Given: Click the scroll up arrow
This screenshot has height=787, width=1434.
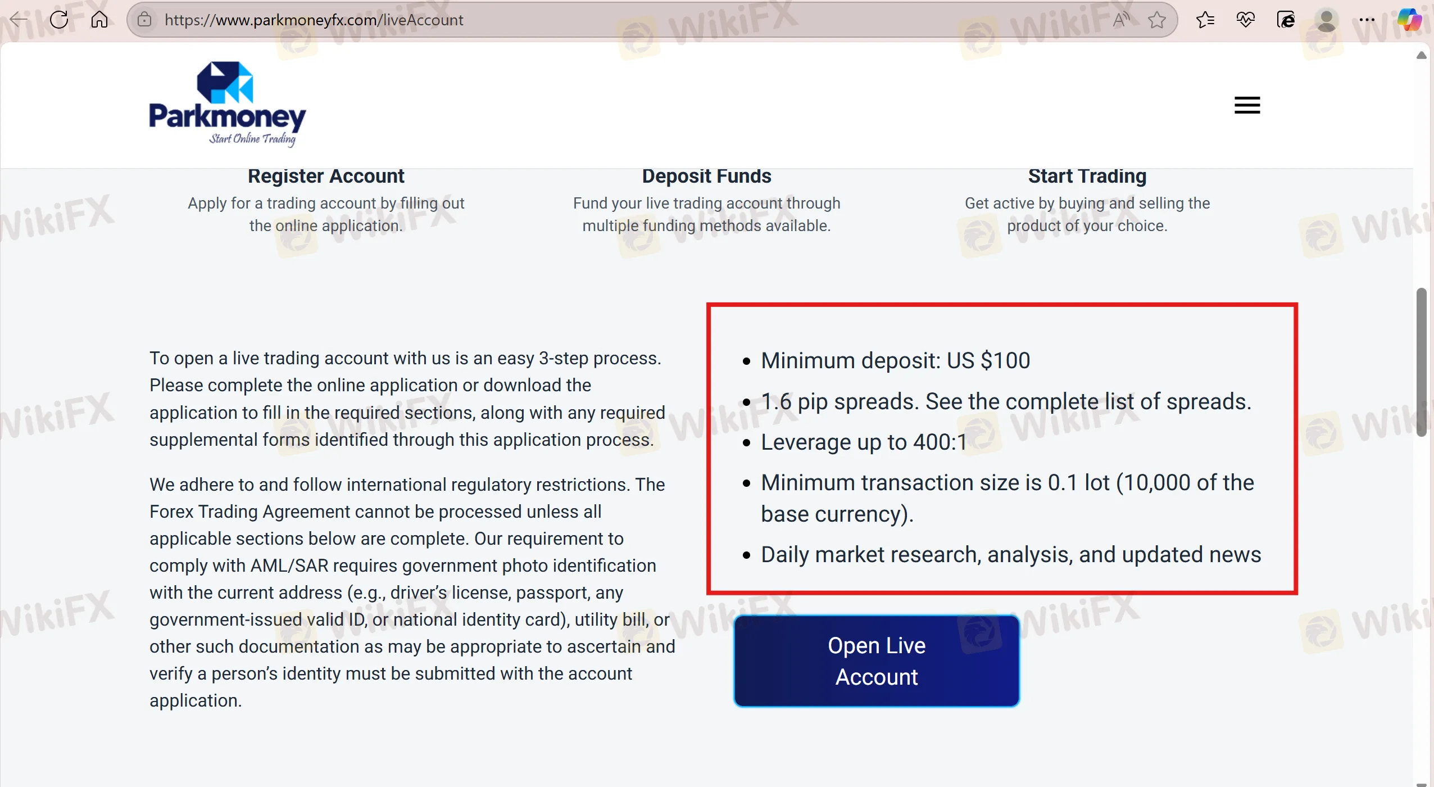Looking at the screenshot, I should 1421,55.
